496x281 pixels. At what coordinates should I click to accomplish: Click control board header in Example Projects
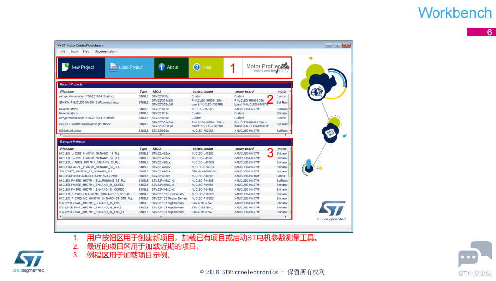203,149
